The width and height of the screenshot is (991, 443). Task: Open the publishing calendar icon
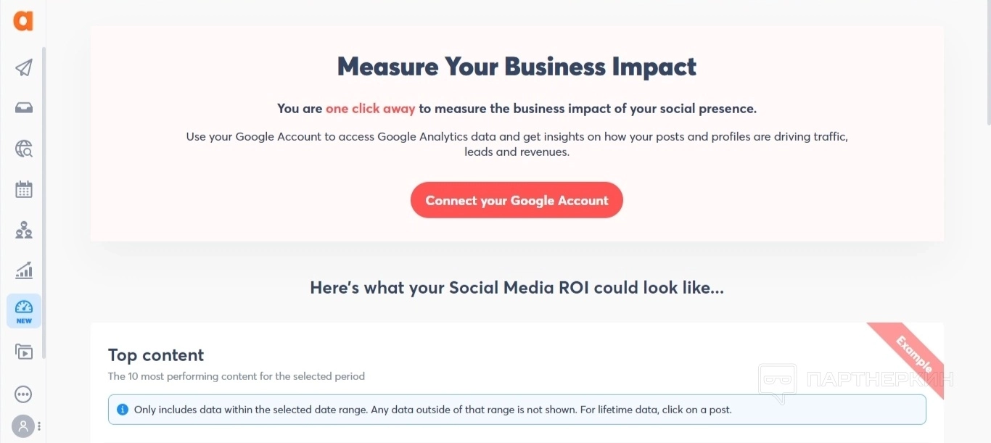[24, 190]
